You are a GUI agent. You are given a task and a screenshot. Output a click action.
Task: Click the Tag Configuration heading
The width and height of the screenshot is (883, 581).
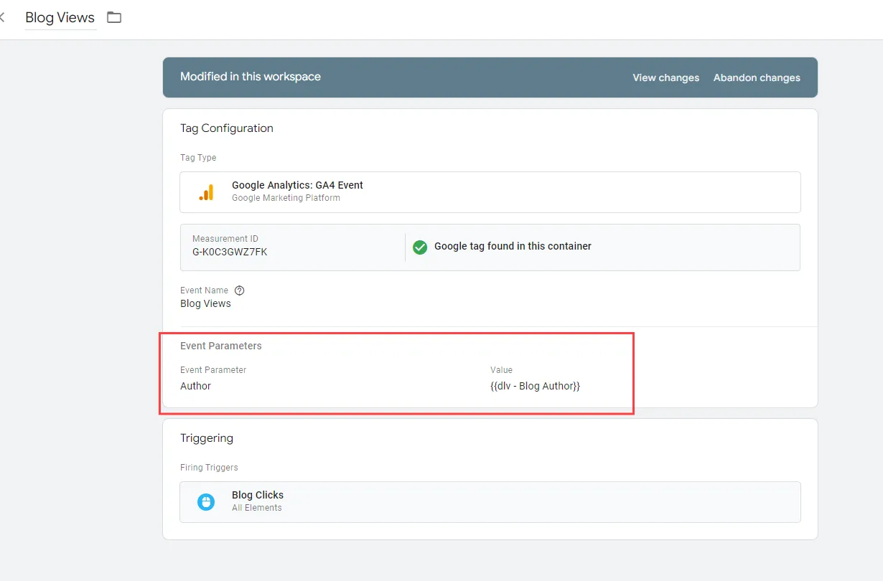pyautogui.click(x=227, y=128)
